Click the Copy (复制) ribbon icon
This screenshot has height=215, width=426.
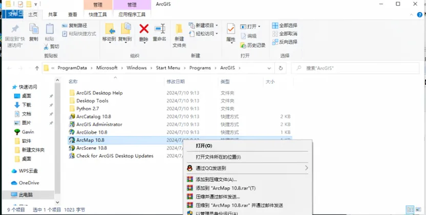click(x=34, y=29)
